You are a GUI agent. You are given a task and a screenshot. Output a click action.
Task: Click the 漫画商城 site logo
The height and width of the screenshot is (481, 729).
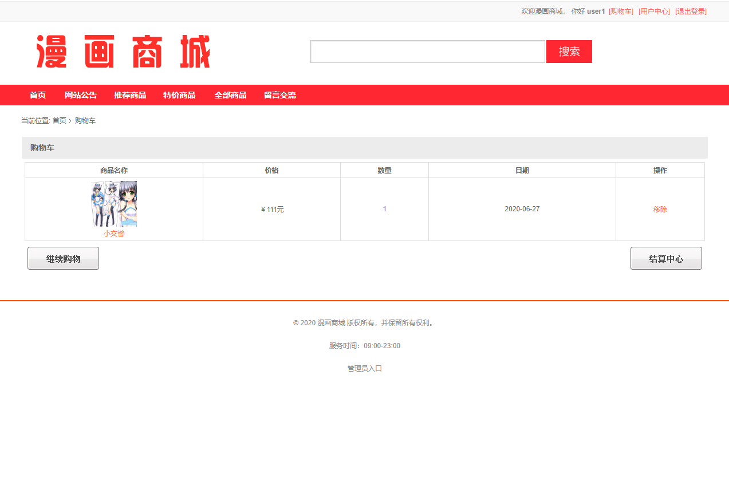click(124, 52)
